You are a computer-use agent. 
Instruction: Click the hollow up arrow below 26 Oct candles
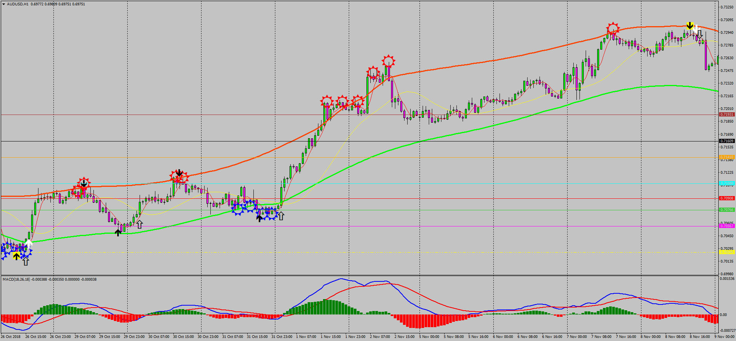[25, 261]
